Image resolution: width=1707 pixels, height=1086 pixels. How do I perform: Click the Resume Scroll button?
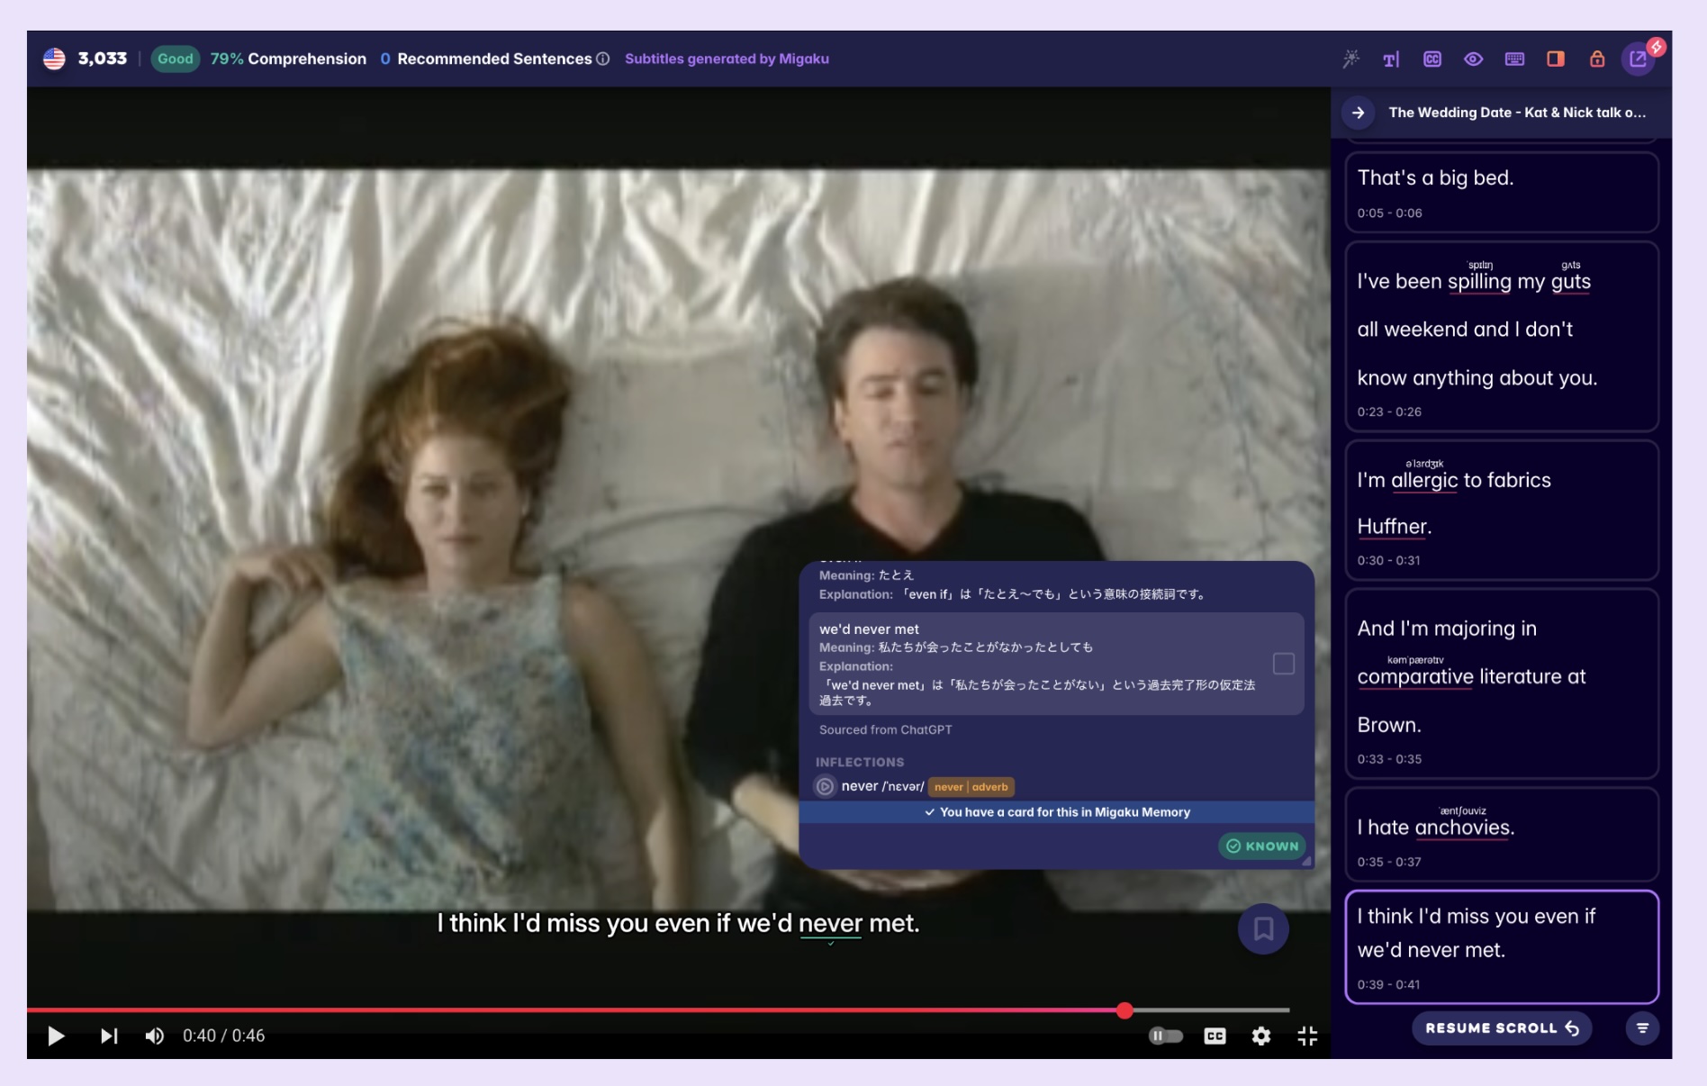pyautogui.click(x=1502, y=1028)
